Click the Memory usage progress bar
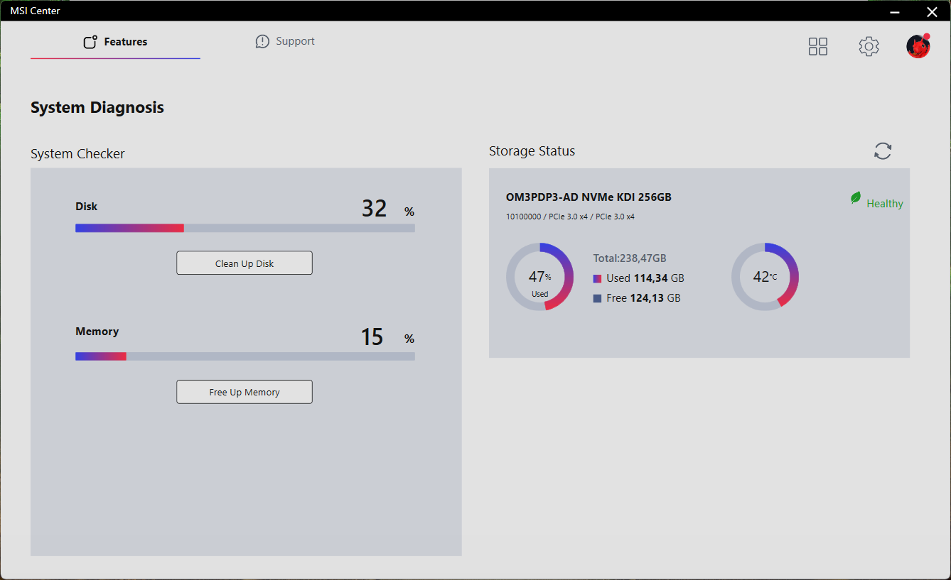Screen dimensions: 951x580 click(x=245, y=356)
